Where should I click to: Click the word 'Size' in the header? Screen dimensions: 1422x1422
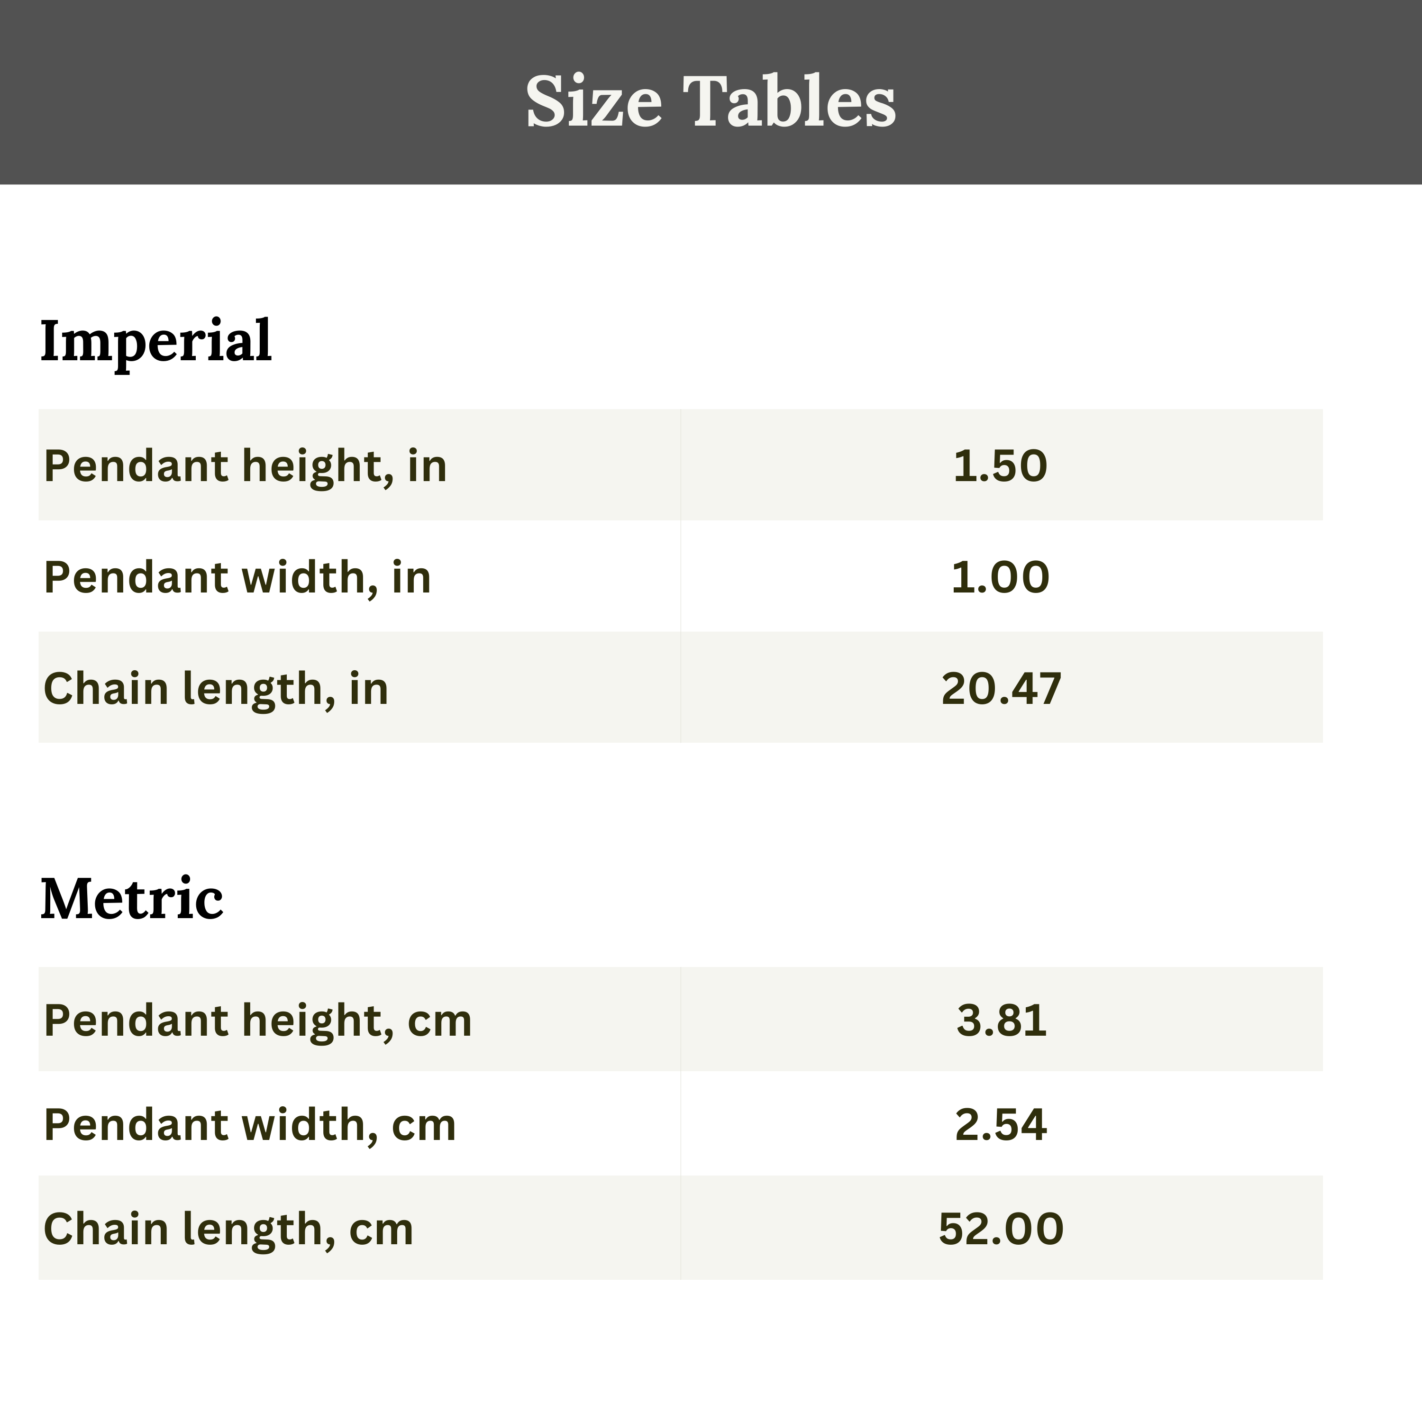click(593, 101)
